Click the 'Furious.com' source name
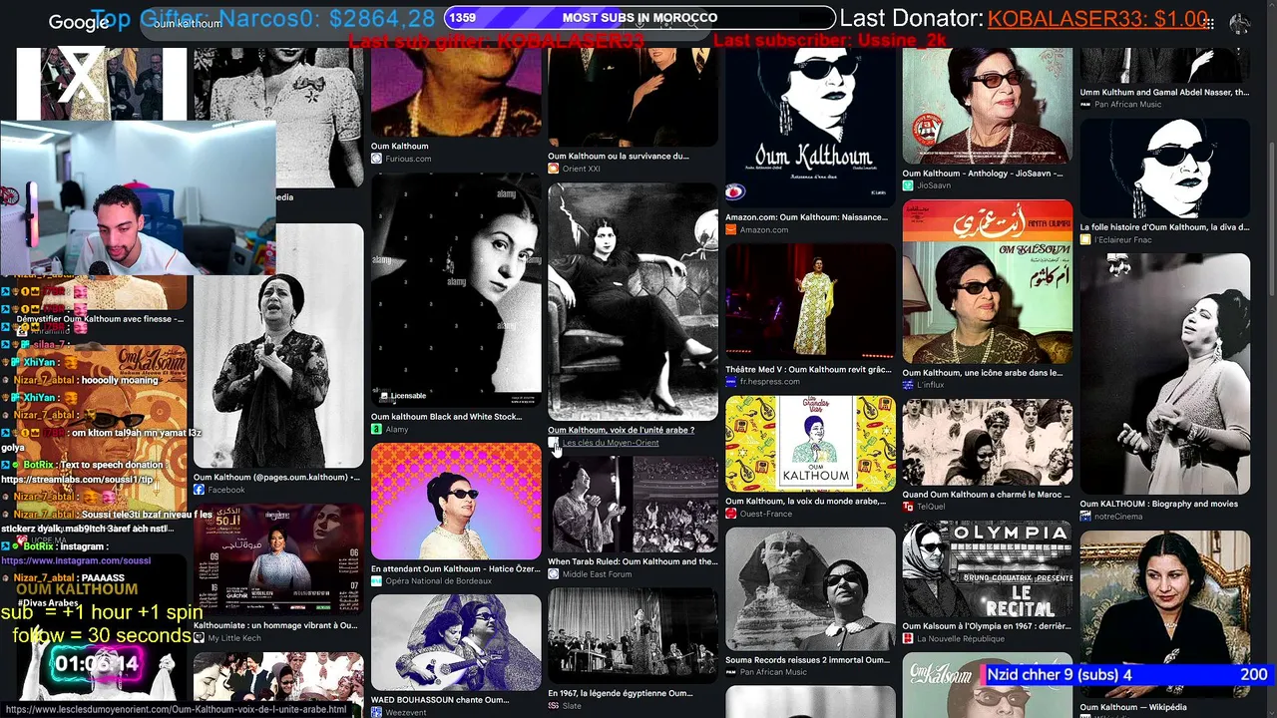Screen dimensions: 1277x718 coord(408,159)
